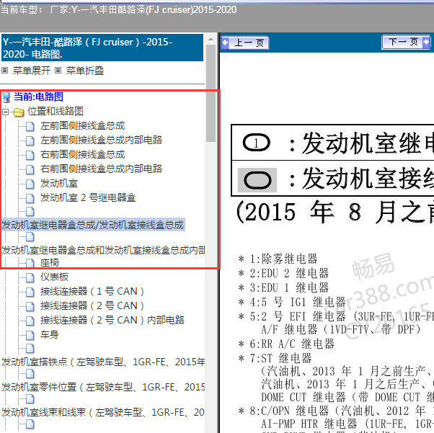Screen dimensions: 434x433
Task: Select highlighted 发动机室继电器盒总成/发动机室接线盒总成 item
Action: coord(93,225)
